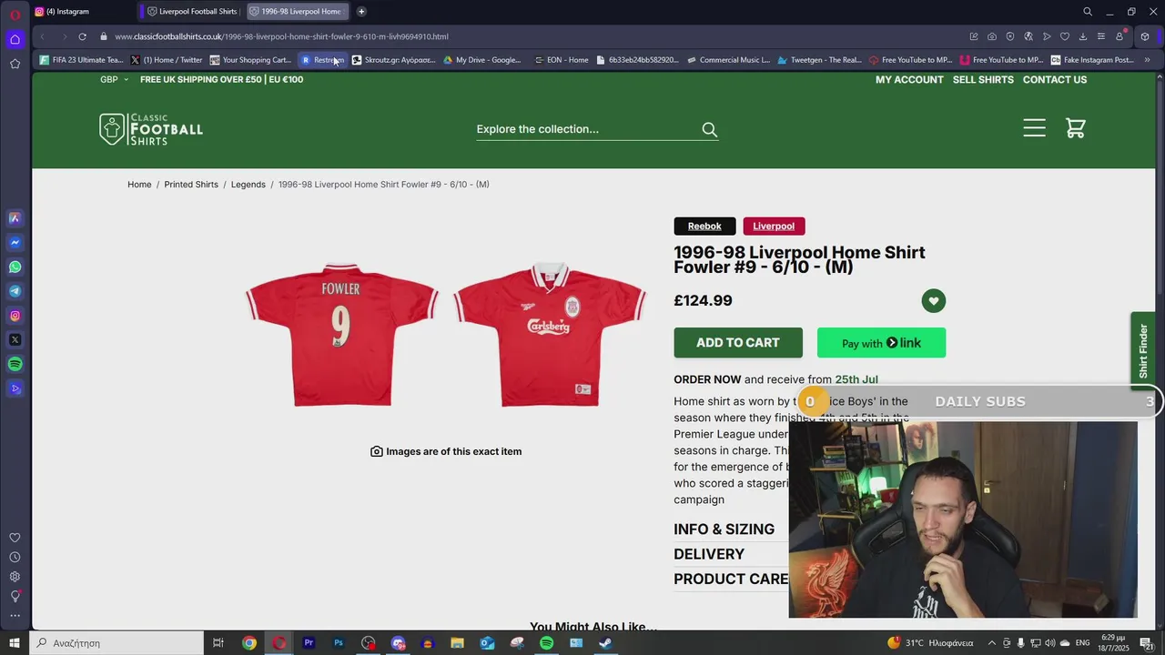
Task: View the Fowler 9 back shirt image
Action: pyautogui.click(x=341, y=335)
